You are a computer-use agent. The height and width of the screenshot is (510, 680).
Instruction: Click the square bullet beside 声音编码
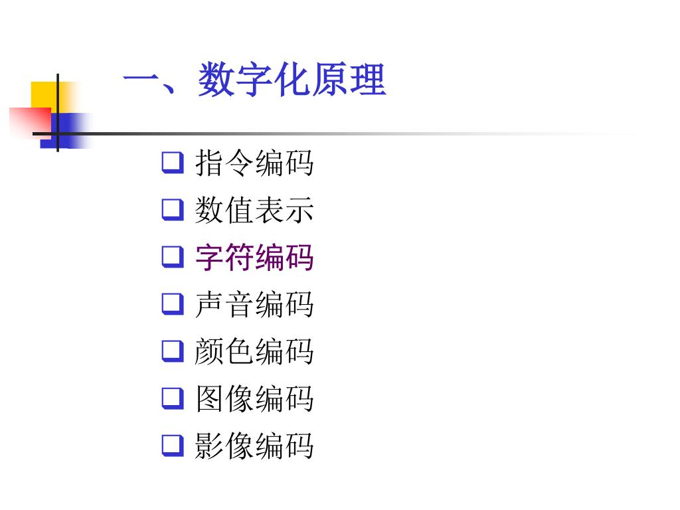pyautogui.click(x=173, y=304)
